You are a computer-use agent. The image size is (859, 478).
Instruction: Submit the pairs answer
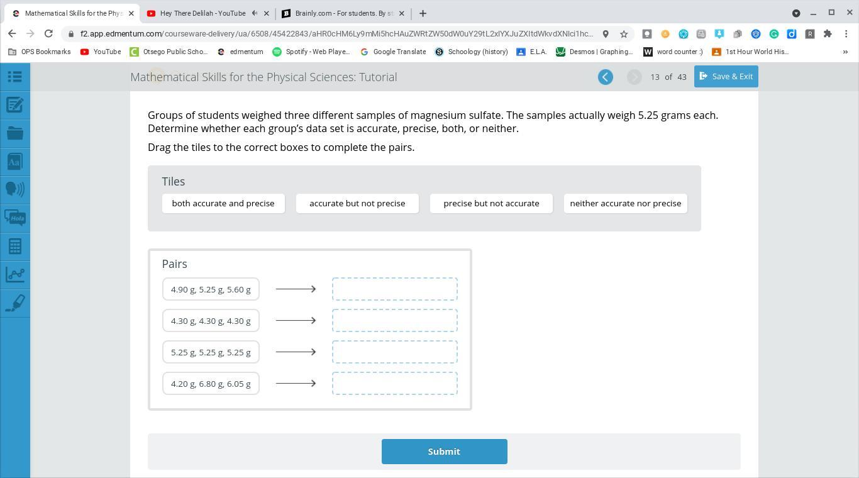point(445,452)
